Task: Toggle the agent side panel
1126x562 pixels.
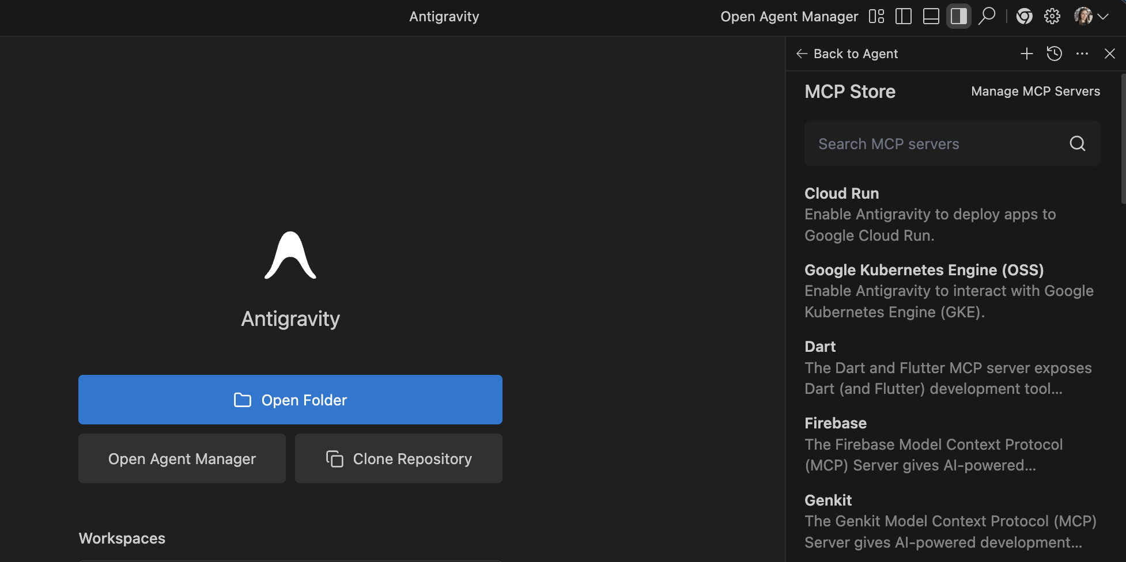Action: coord(959,16)
